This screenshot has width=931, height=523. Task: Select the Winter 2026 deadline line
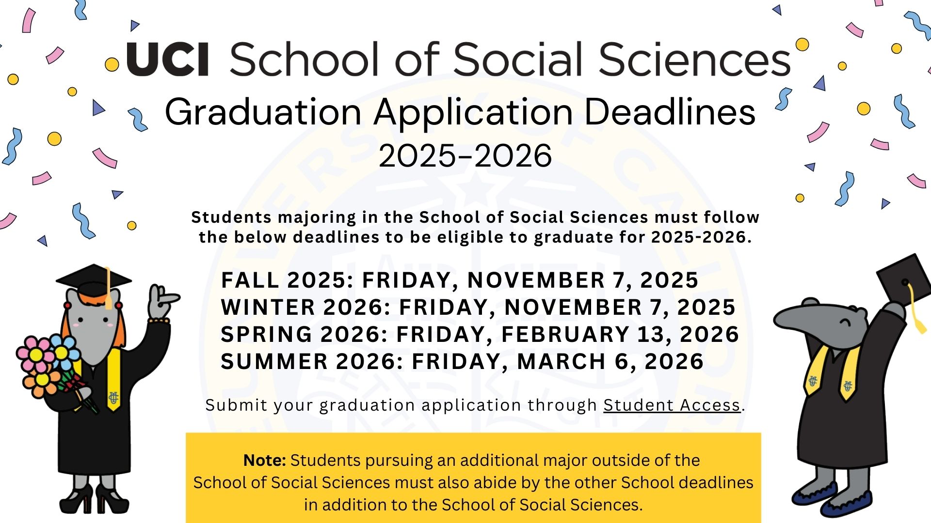[x=478, y=308]
